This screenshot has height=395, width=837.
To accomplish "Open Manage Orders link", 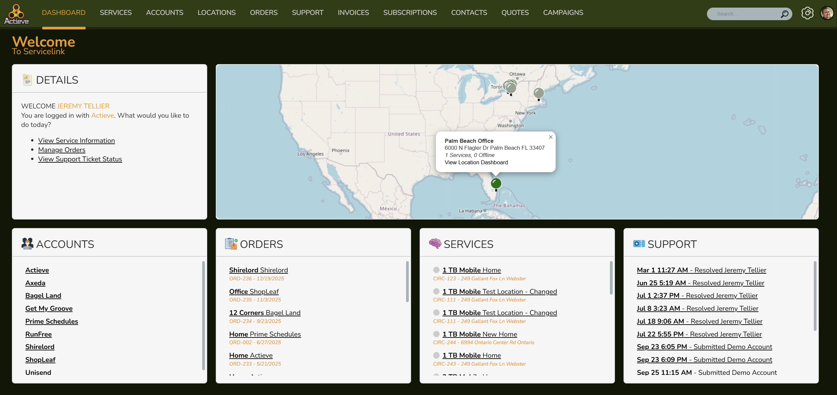I will coord(62,150).
